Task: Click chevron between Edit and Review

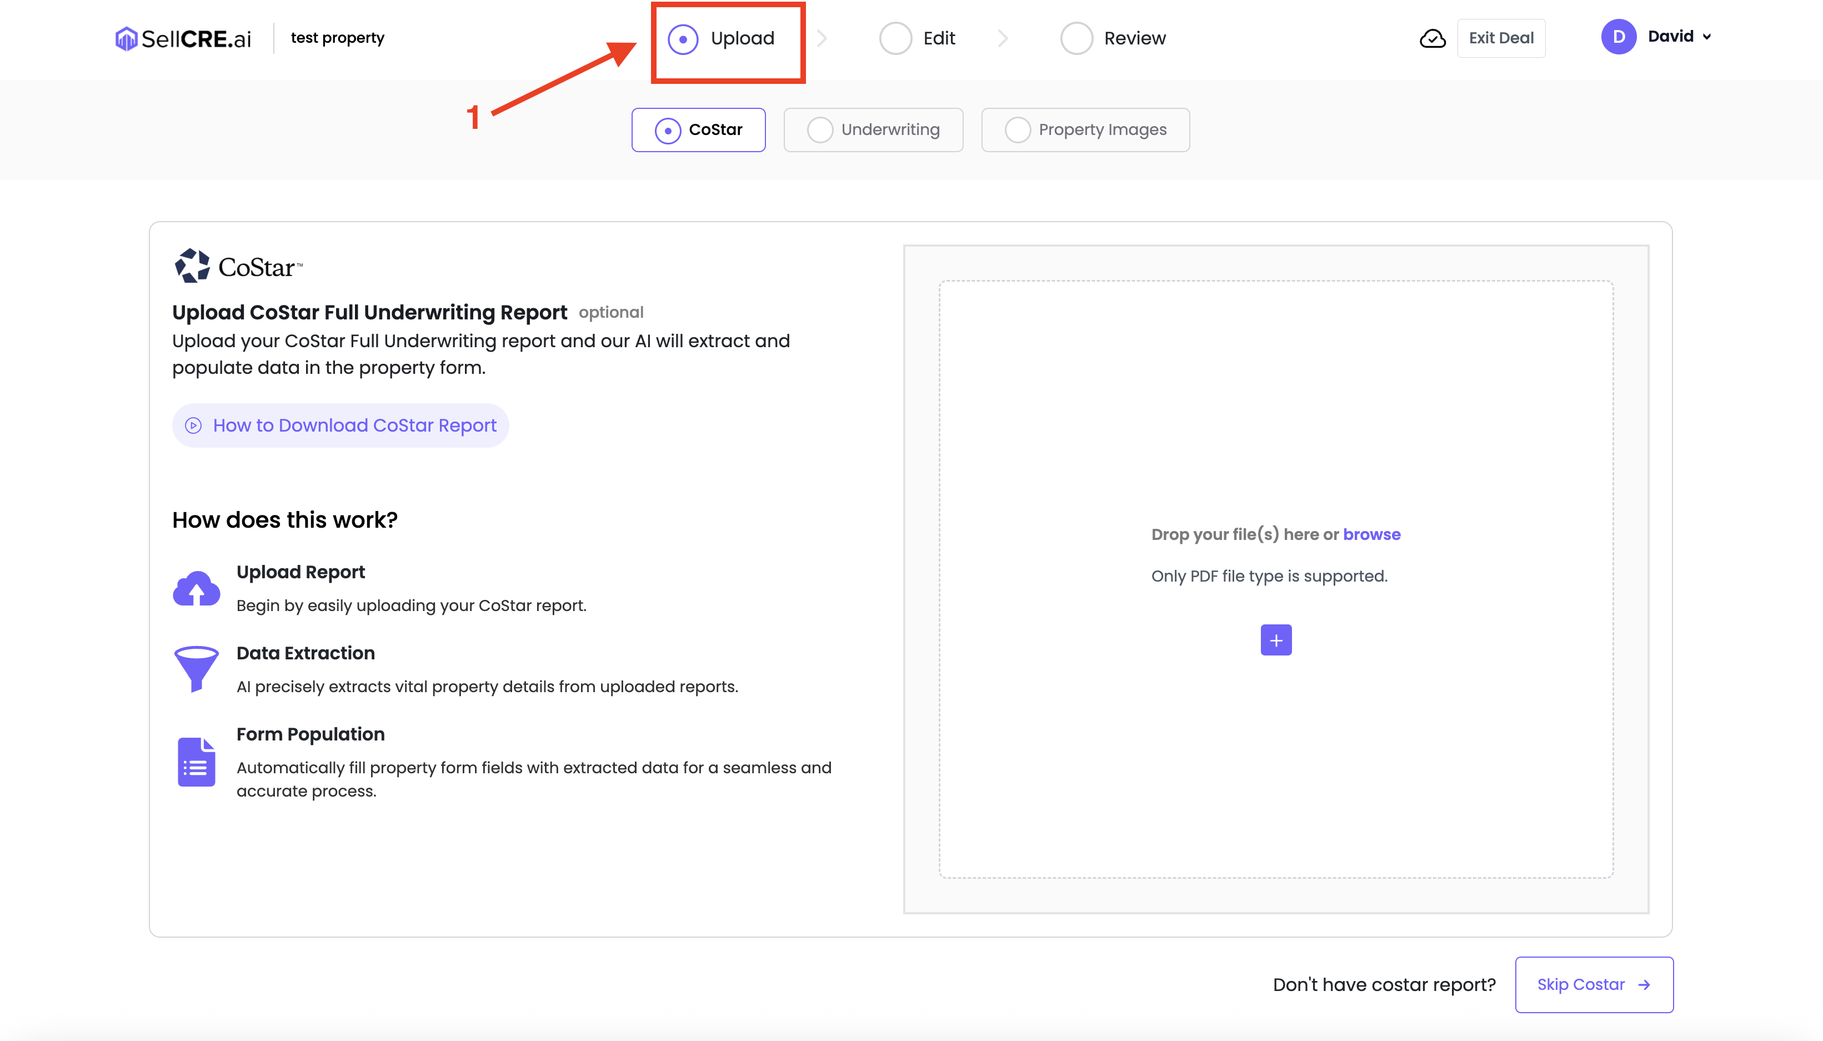Action: click(1003, 39)
